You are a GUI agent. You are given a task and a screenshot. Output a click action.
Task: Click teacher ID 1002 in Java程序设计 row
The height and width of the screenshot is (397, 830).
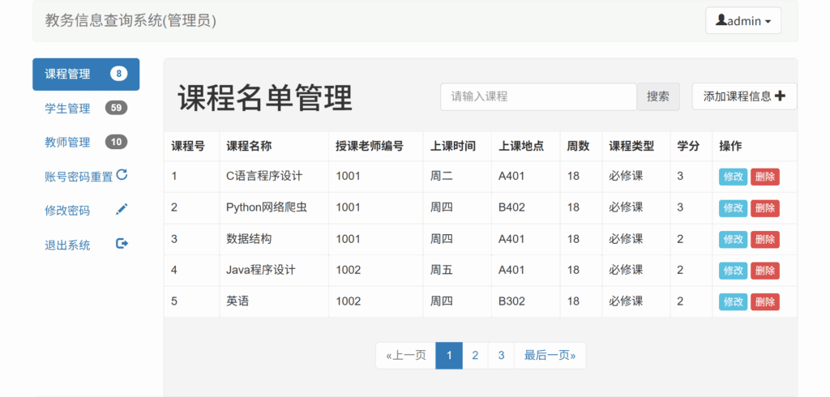pyautogui.click(x=349, y=270)
